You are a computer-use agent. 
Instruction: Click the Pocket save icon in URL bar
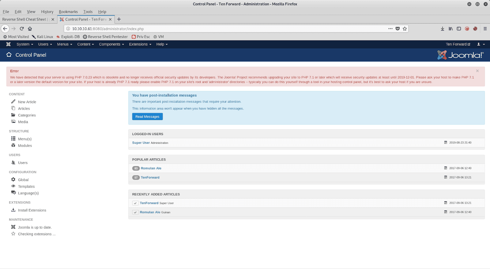pos(398,28)
